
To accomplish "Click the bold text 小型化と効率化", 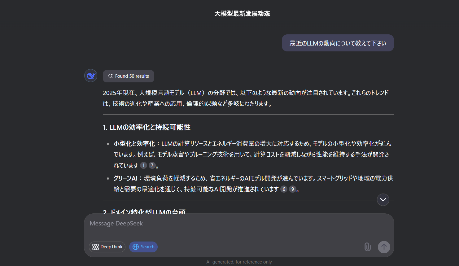I will click(134, 143).
